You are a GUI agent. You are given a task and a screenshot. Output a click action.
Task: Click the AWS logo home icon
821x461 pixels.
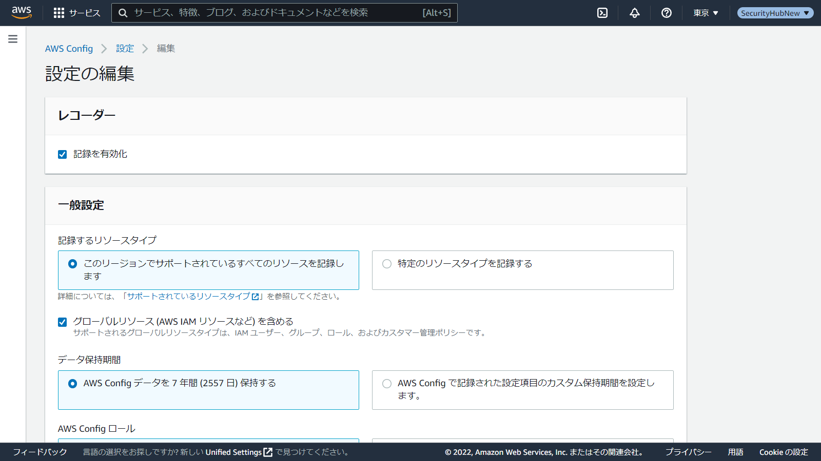point(22,12)
